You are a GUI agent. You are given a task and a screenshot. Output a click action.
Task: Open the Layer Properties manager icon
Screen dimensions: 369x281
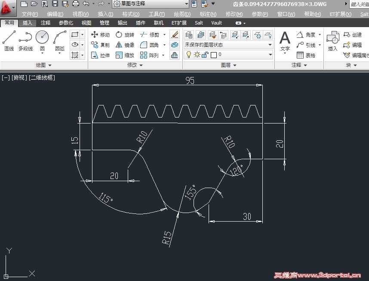189,35
